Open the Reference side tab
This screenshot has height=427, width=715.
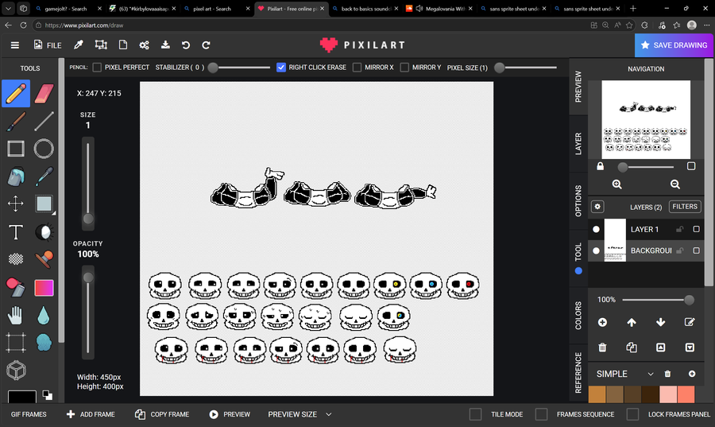coord(578,373)
